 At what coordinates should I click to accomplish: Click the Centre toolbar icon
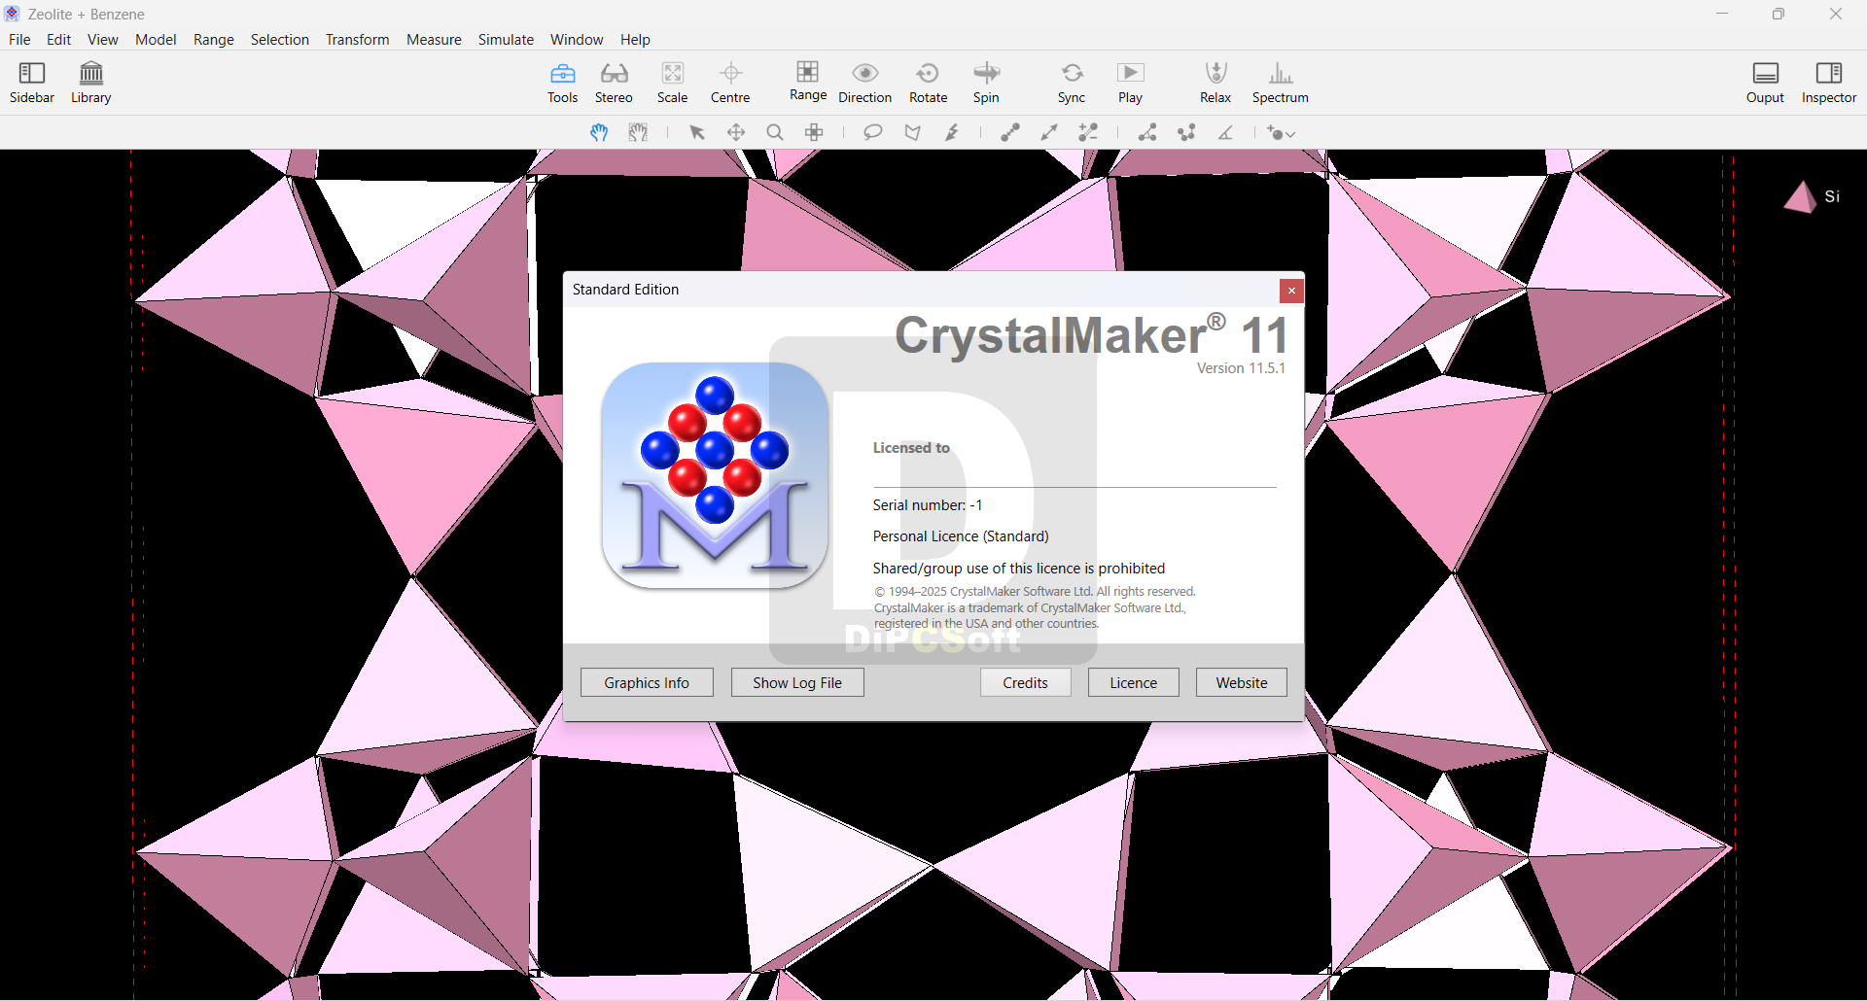pos(730,83)
